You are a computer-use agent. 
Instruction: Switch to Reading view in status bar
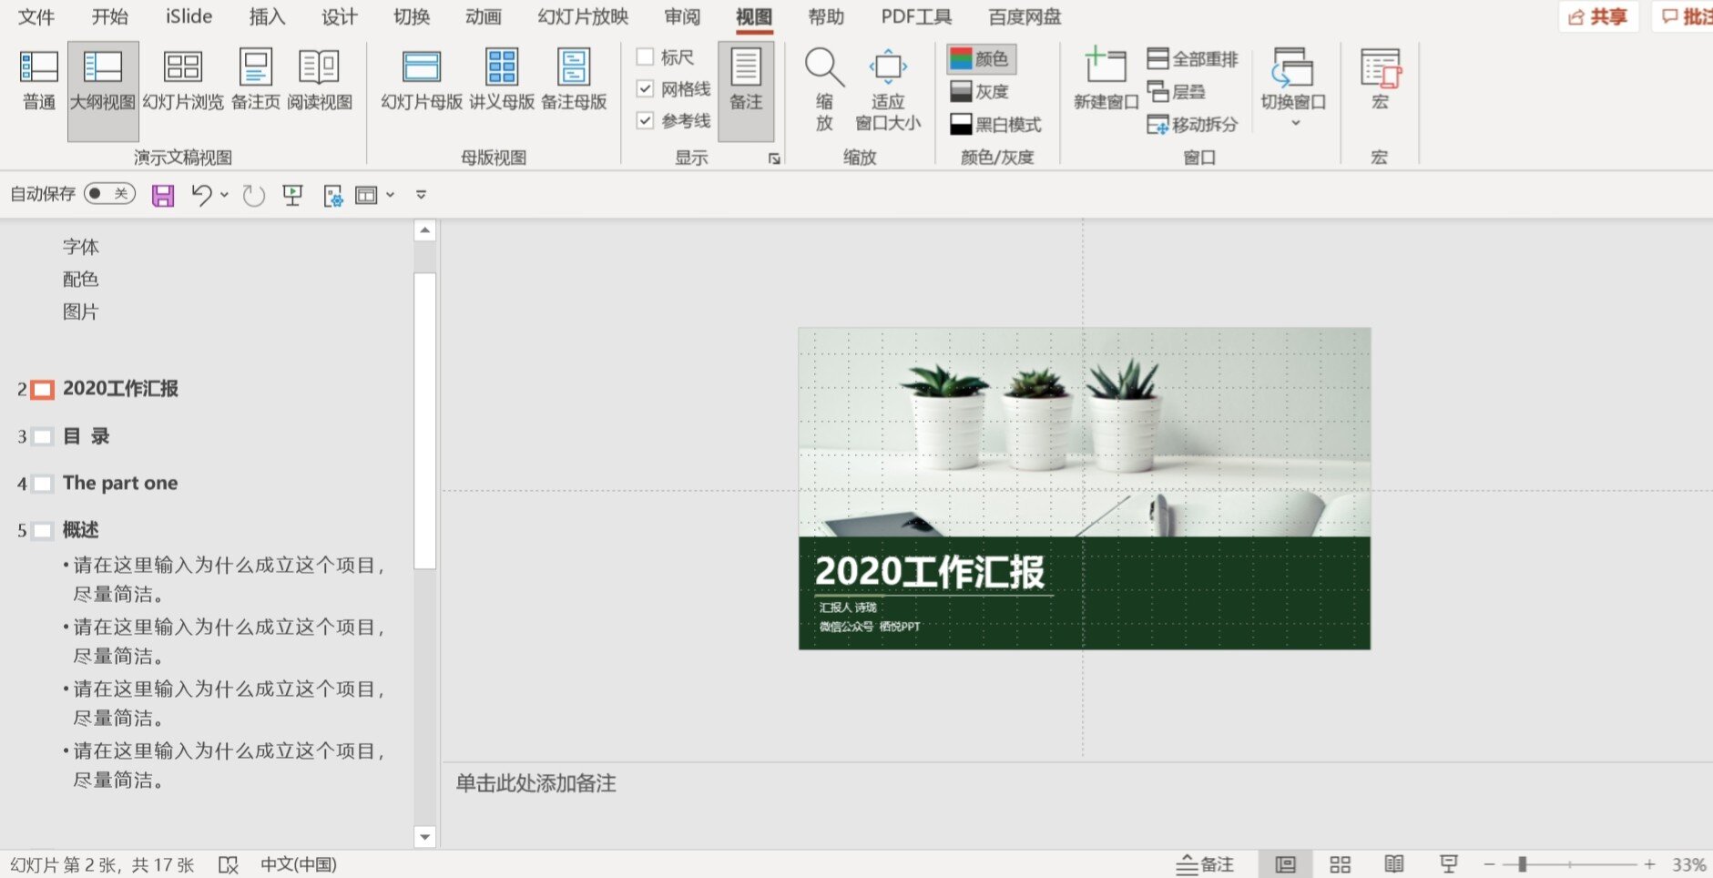[1394, 864]
